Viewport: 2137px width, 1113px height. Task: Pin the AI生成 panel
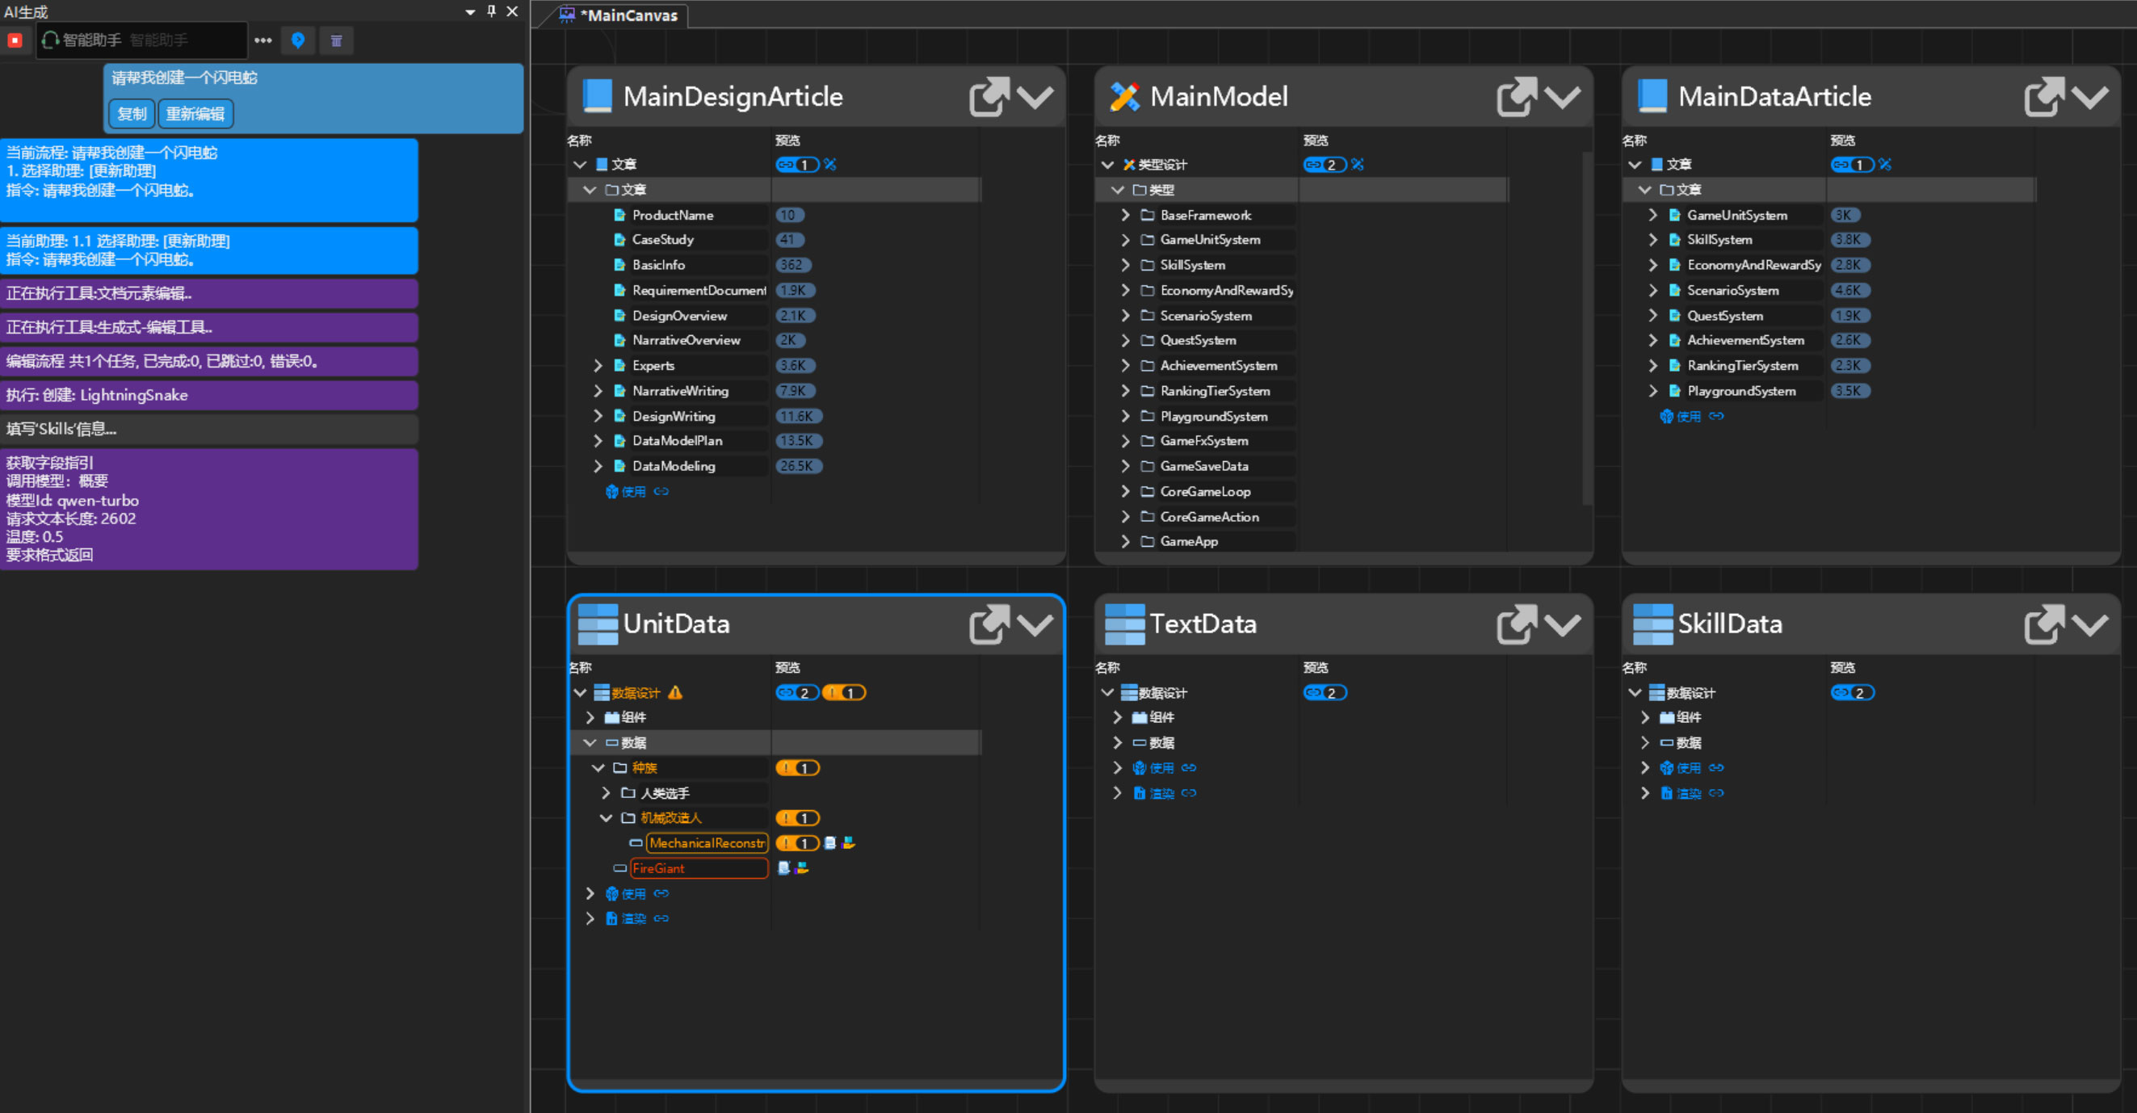point(491,10)
